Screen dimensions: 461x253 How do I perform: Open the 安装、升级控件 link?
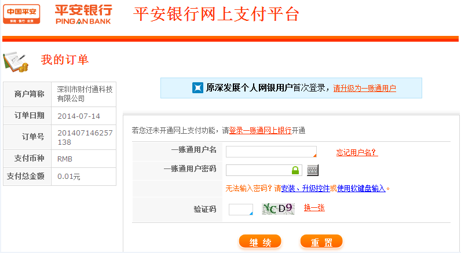tap(305, 188)
